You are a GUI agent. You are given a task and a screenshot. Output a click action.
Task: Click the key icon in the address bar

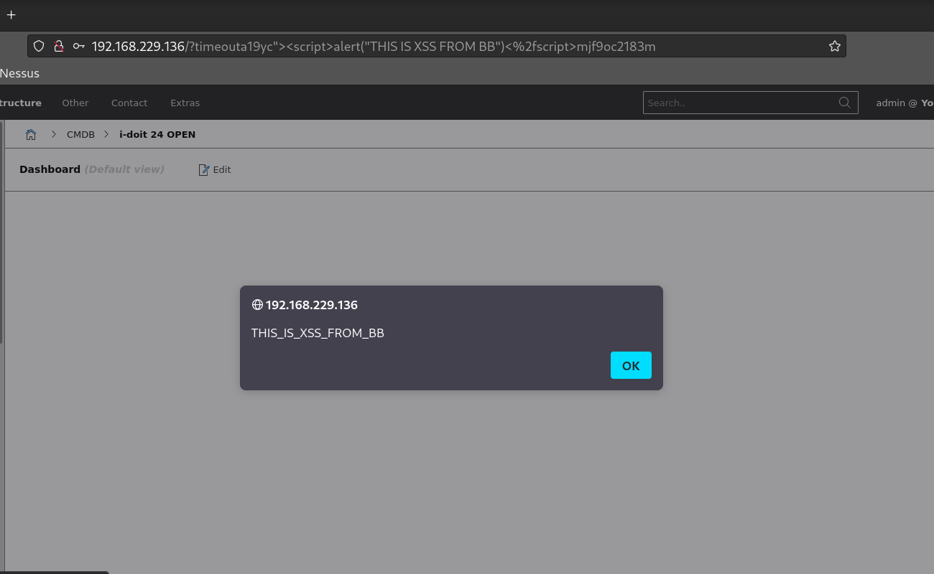click(79, 46)
